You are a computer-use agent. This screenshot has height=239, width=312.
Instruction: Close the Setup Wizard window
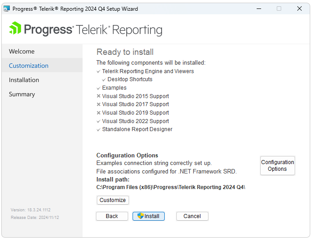[x=299, y=8]
